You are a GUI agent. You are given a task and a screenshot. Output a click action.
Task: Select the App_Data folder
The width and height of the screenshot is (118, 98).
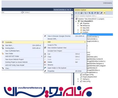[x=85, y=28]
